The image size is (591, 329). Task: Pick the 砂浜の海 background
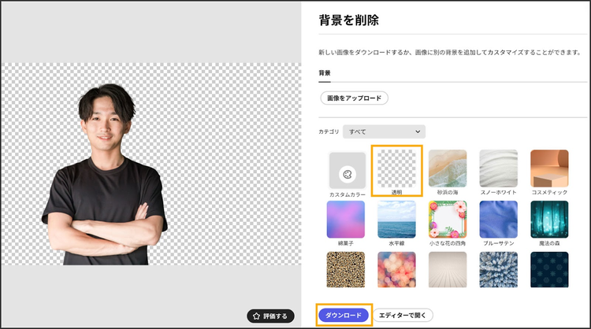pos(448,168)
